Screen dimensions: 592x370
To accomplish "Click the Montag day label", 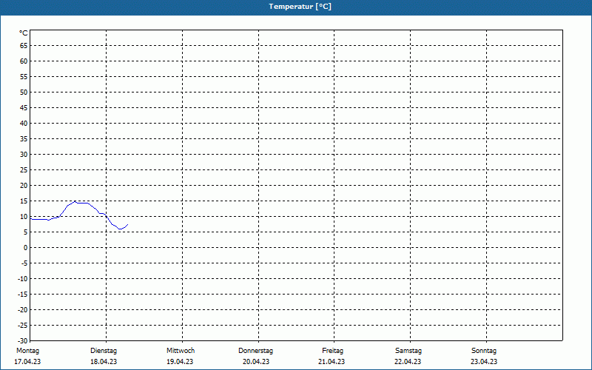I will click(27, 351).
